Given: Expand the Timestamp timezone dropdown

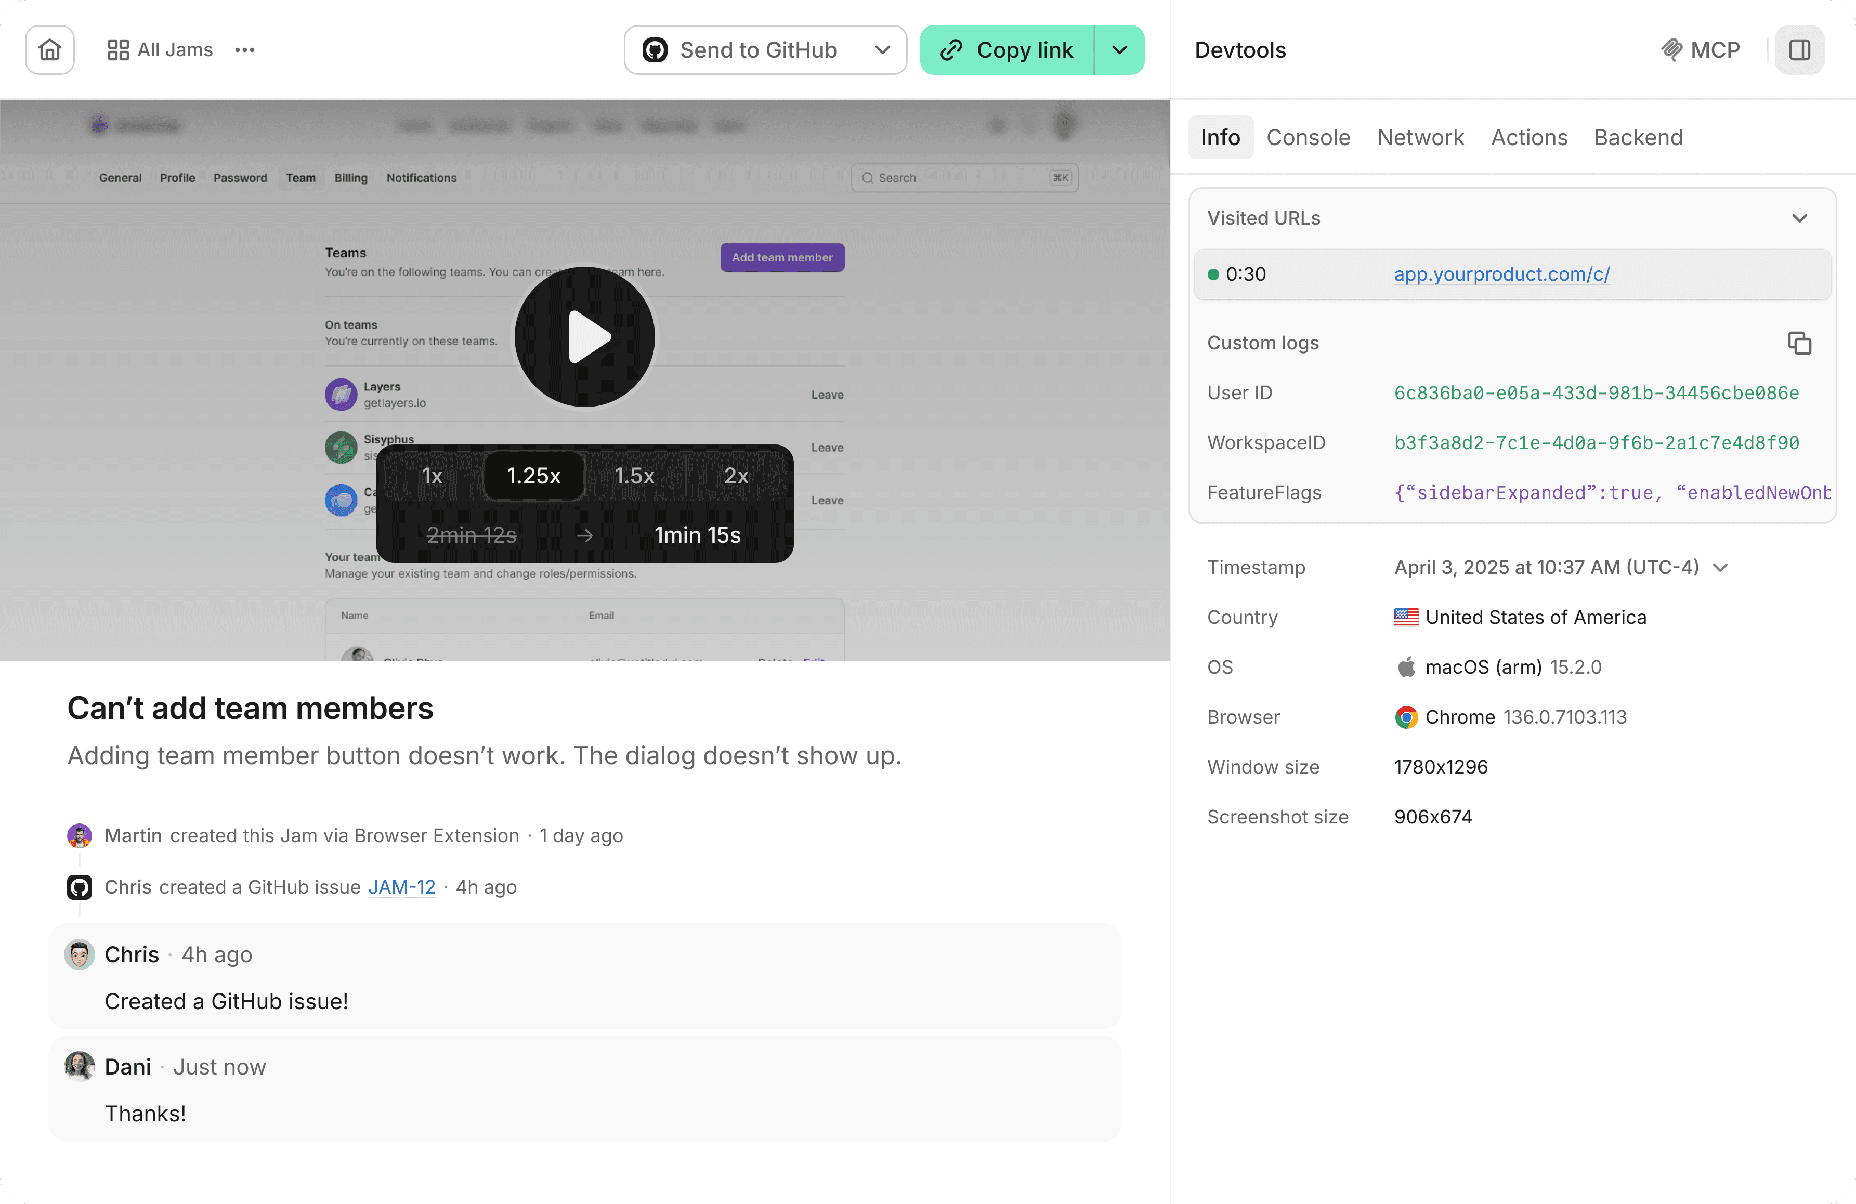Looking at the screenshot, I should [1721, 568].
